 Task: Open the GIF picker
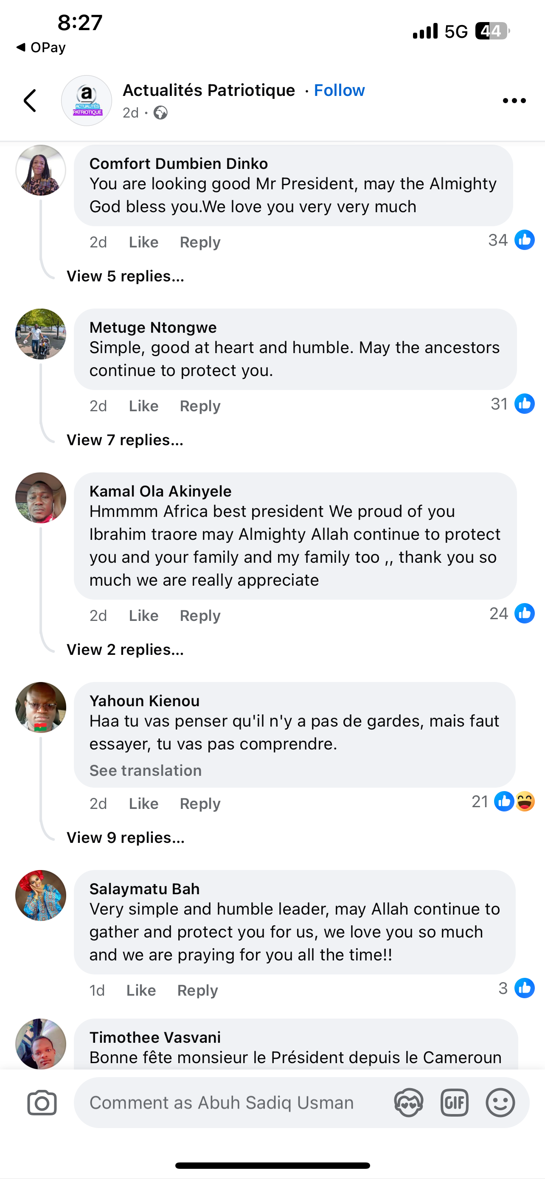tap(454, 1103)
